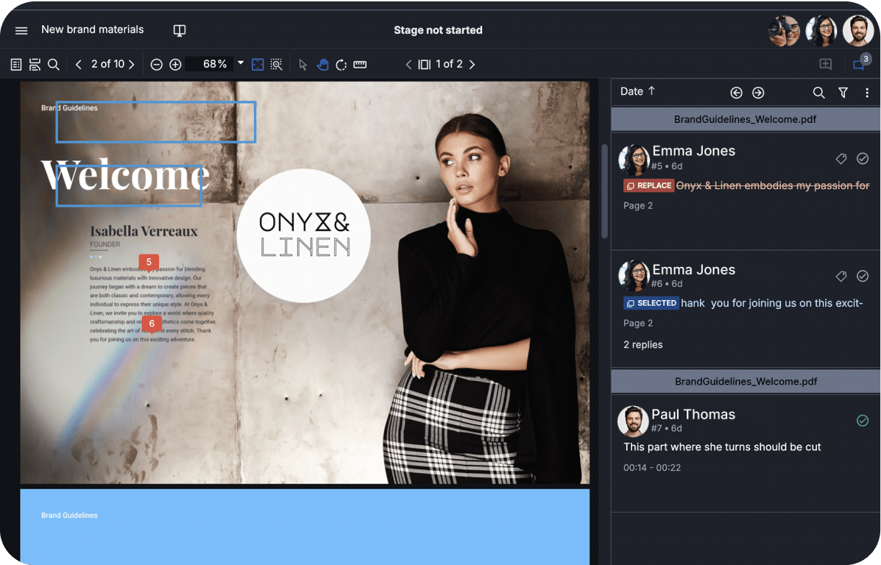
Task: Open document search in the toolbar
Action: tap(54, 65)
